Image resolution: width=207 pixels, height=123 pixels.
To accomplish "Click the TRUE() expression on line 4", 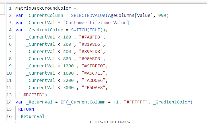I will (97, 30).
